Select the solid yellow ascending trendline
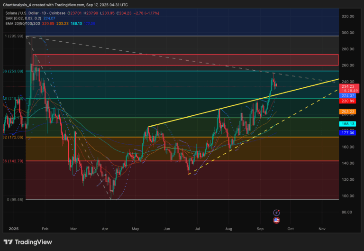 click(244, 102)
